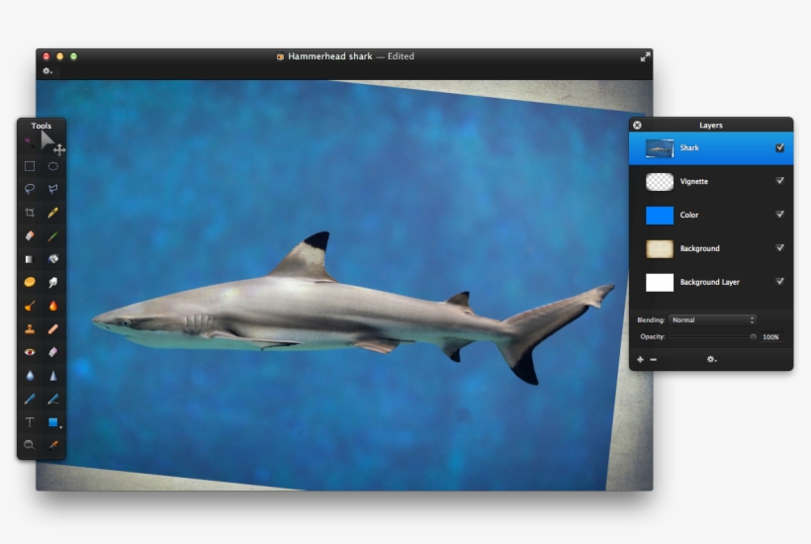Choose the Sharpen cone tool
Image resolution: width=811 pixels, height=544 pixels.
tap(52, 376)
